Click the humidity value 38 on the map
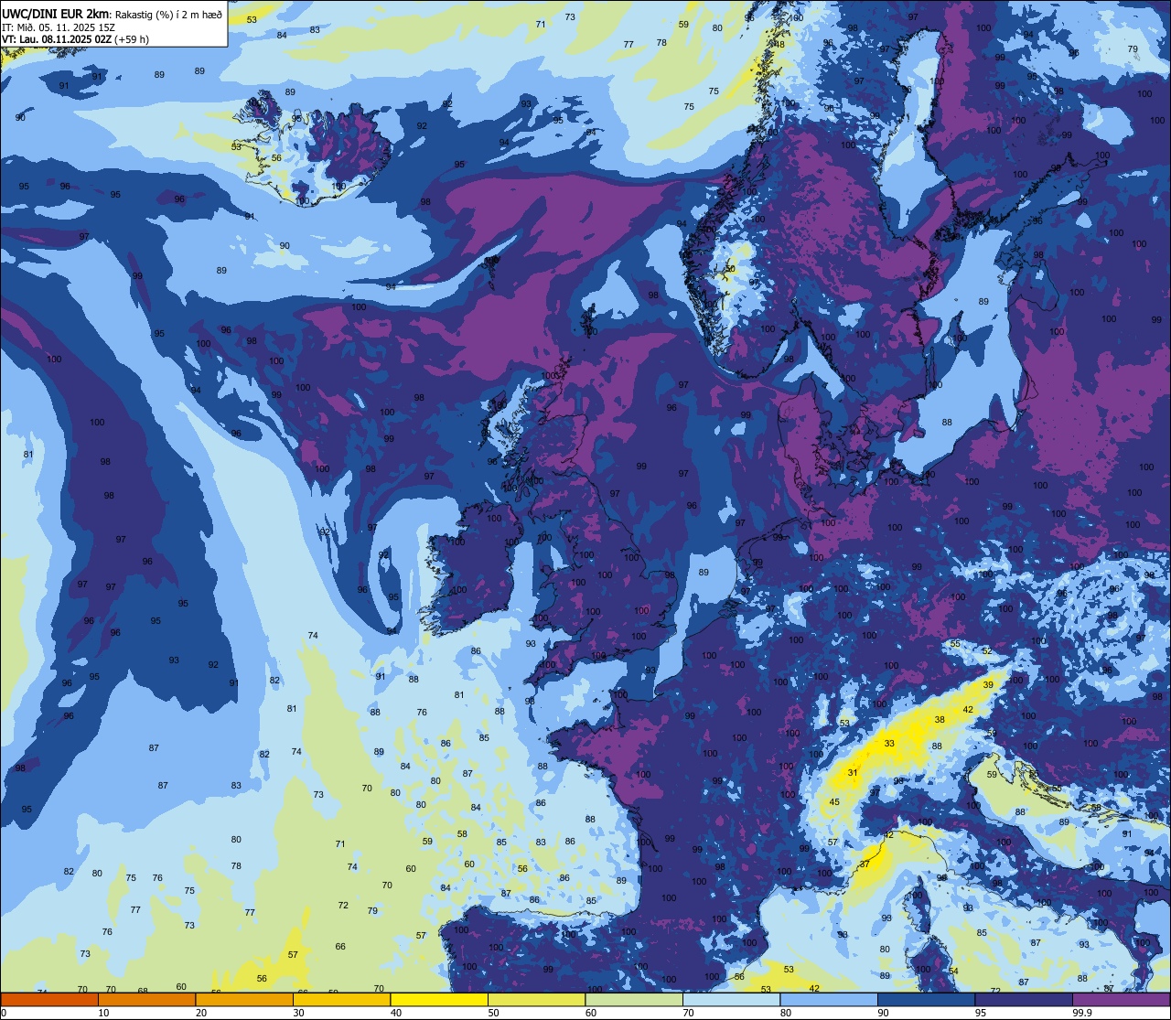The width and height of the screenshot is (1171, 1020). pos(939,720)
